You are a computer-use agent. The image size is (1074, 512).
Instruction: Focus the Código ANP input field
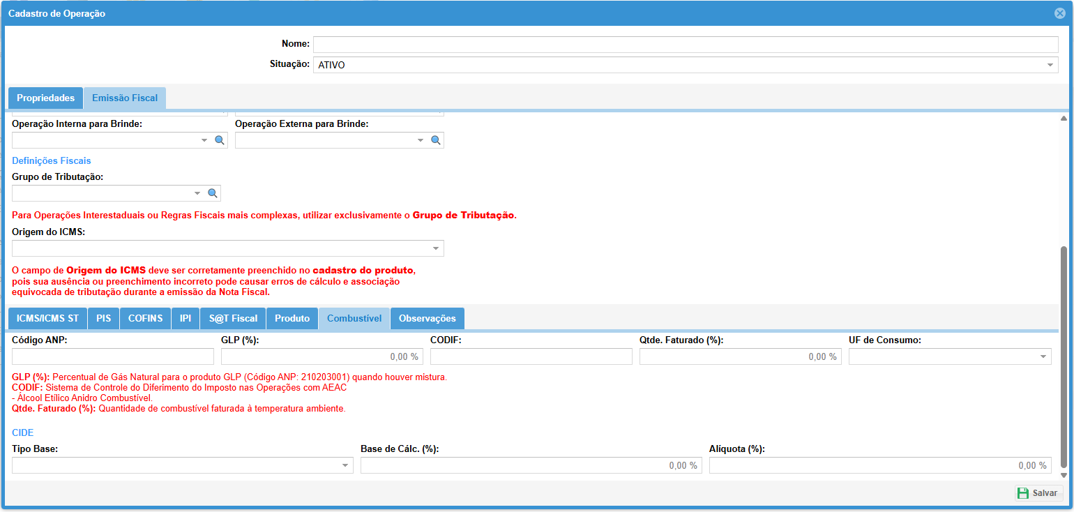(x=113, y=356)
